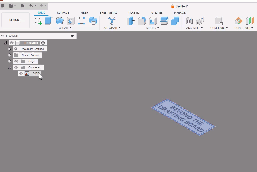The width and height of the screenshot is (257, 172).
Task: Open the Joint tool in Assemble
Action: coord(189,20)
